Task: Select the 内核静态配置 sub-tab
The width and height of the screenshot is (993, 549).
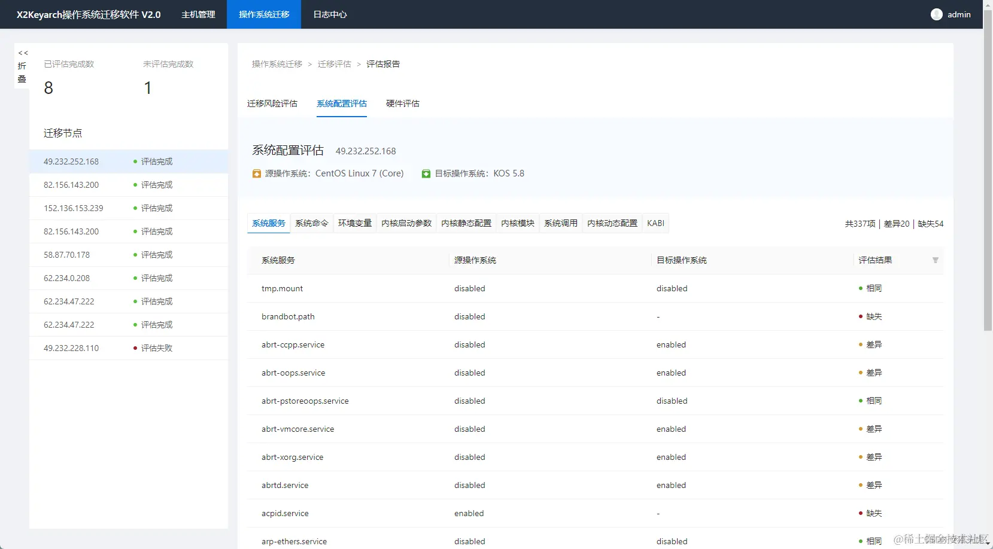Action: tap(466, 223)
